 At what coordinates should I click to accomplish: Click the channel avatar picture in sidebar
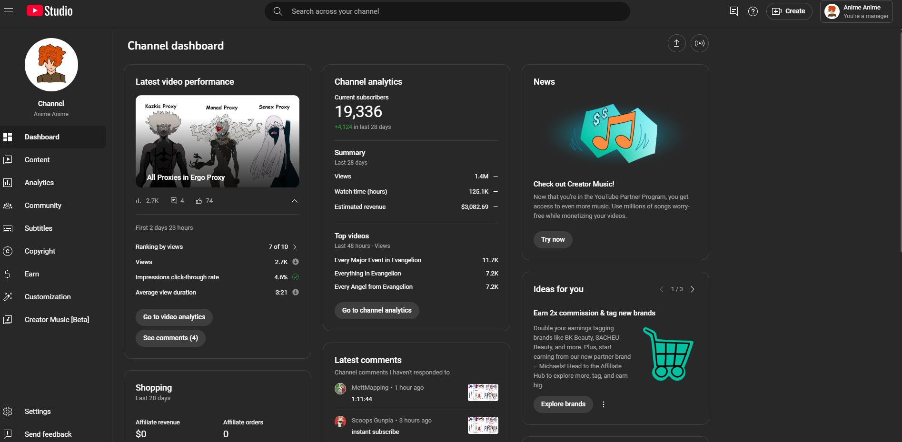point(51,65)
